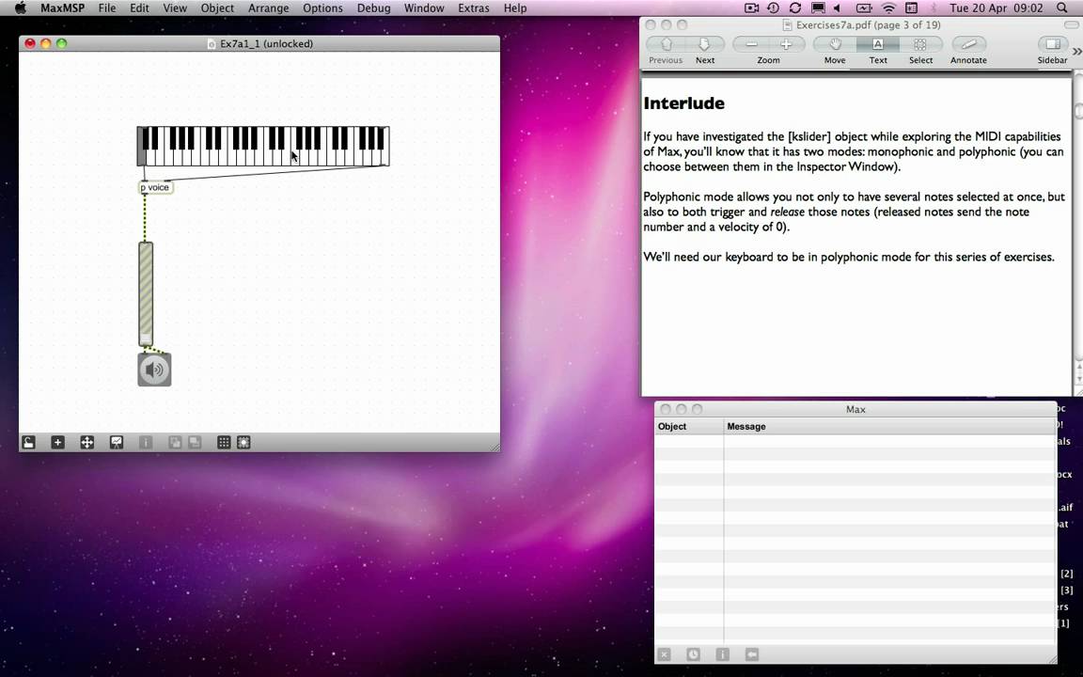Viewport: 1083px width, 677px height.
Task: Open the Edit menu
Action: coord(139,8)
